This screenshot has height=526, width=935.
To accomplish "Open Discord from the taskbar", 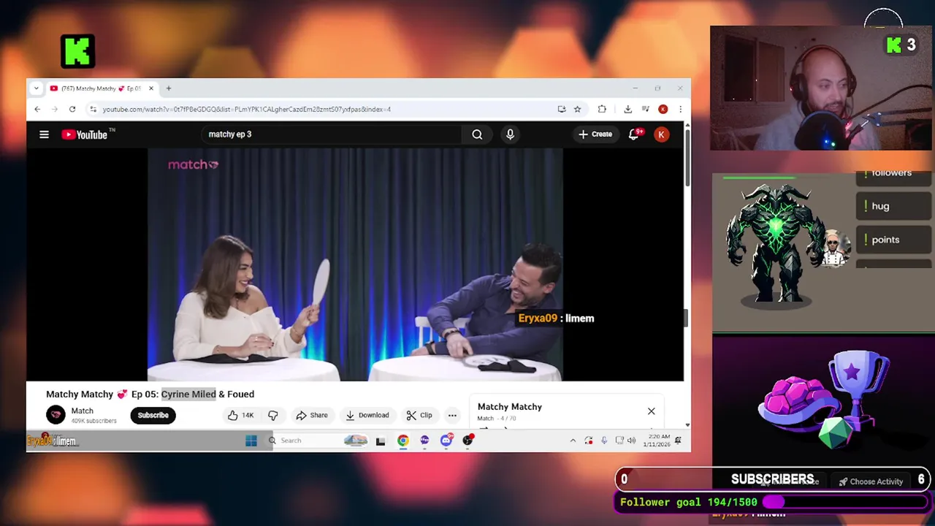I will [x=446, y=441].
